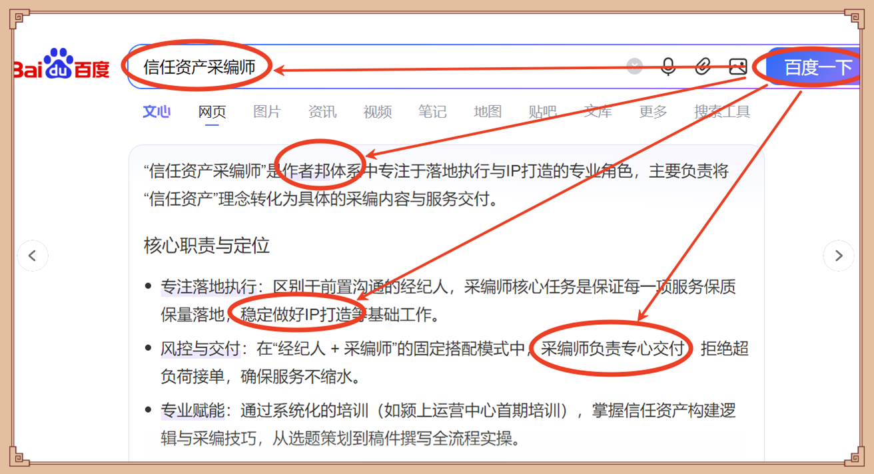
Task: Switch to the 贴吧 tab
Action: pos(543,112)
